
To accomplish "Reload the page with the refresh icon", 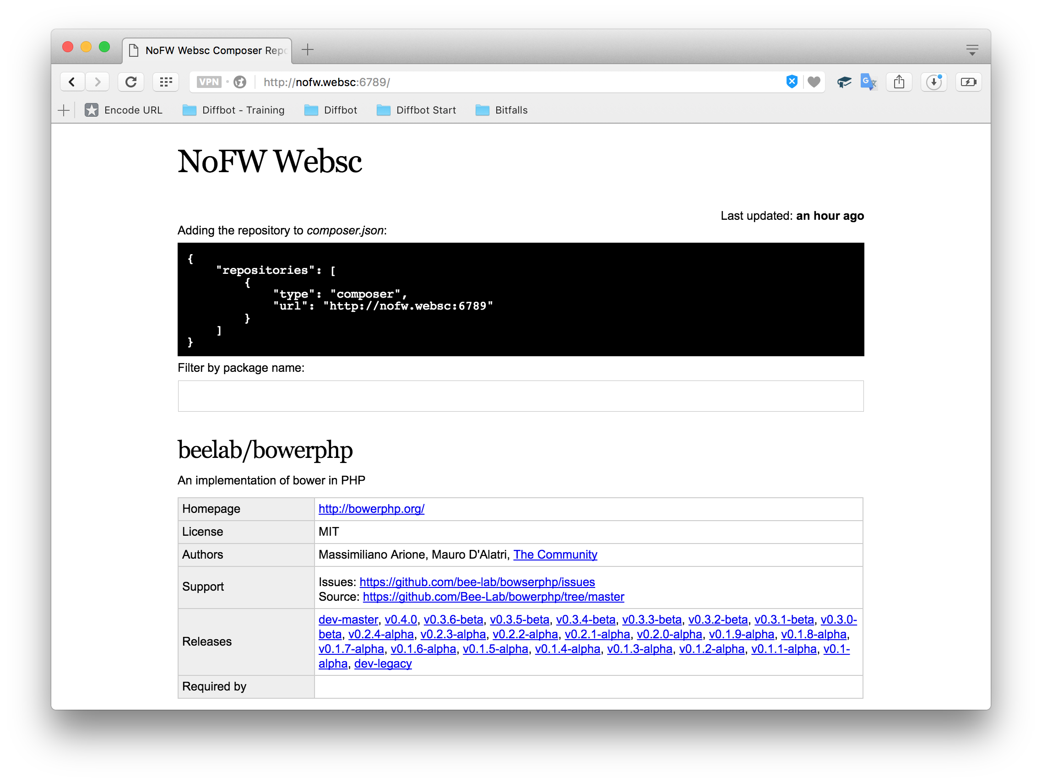I will pos(131,82).
